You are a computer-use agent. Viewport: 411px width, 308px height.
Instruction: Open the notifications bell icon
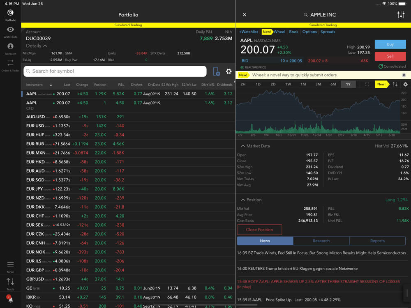(x=10, y=299)
